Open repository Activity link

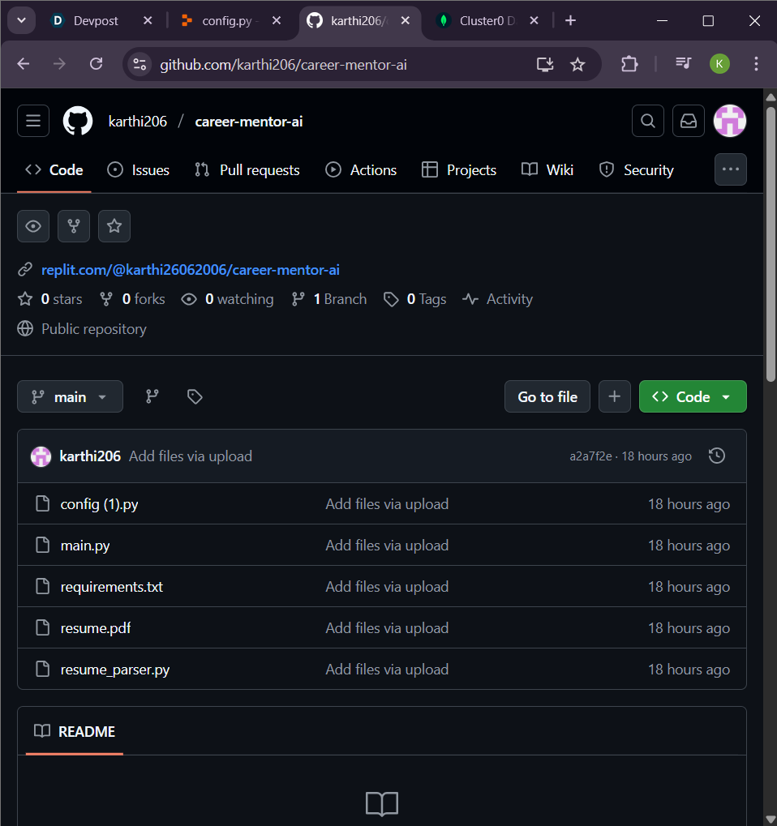click(498, 299)
